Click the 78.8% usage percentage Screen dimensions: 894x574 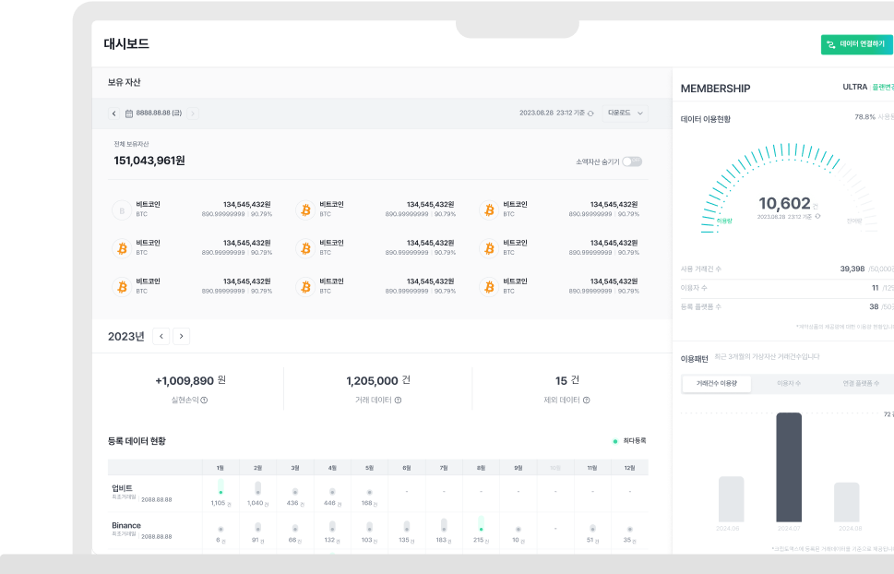pos(864,117)
